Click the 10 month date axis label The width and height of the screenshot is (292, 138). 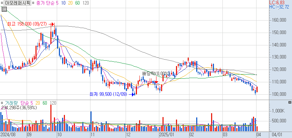(x=60, y=134)
